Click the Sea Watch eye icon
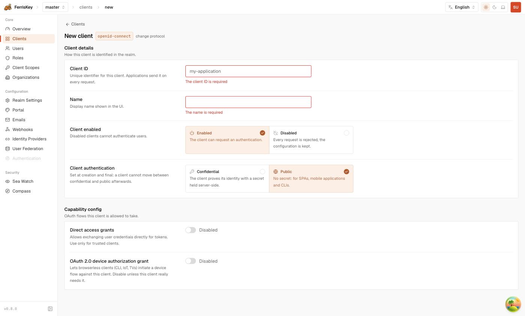The image size is (525, 316). point(8,181)
